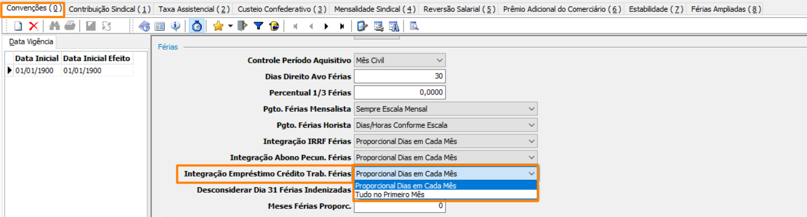Go to next record arrow
The width and height of the screenshot is (807, 217).
tap(327, 26)
